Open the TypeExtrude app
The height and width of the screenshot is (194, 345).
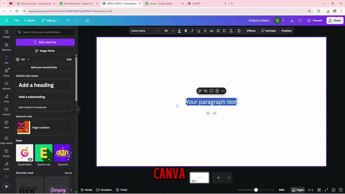pos(44,155)
